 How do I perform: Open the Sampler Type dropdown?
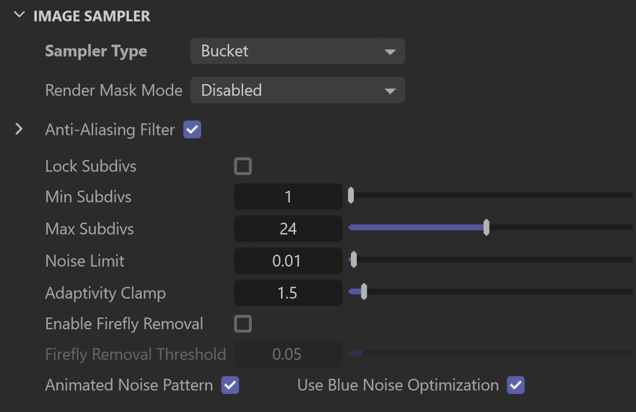pos(297,51)
